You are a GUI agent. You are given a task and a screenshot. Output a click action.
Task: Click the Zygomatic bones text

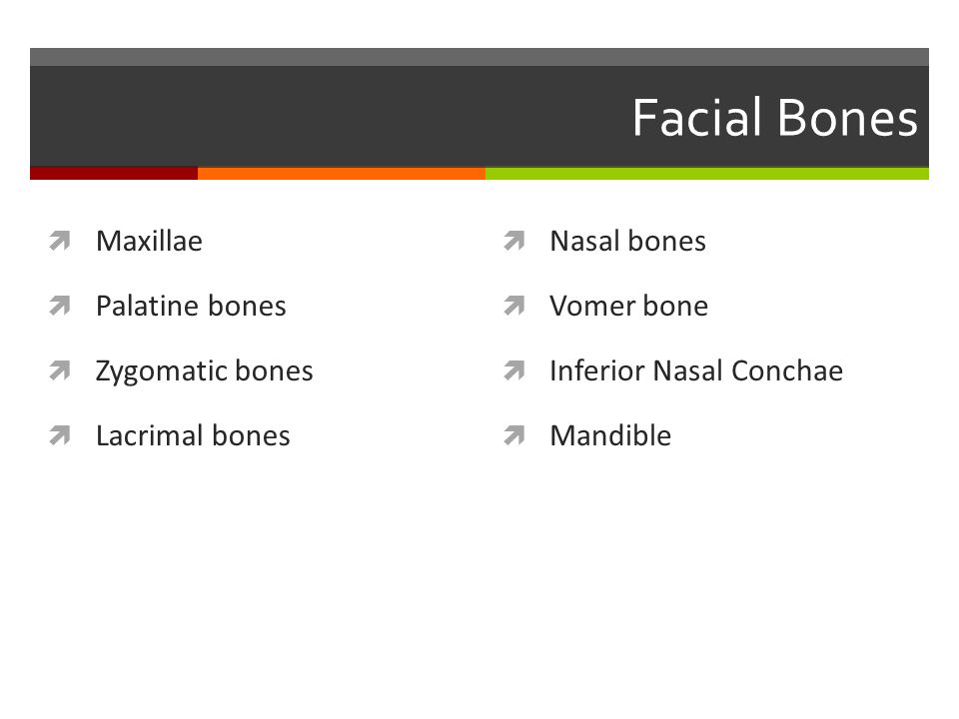point(204,371)
